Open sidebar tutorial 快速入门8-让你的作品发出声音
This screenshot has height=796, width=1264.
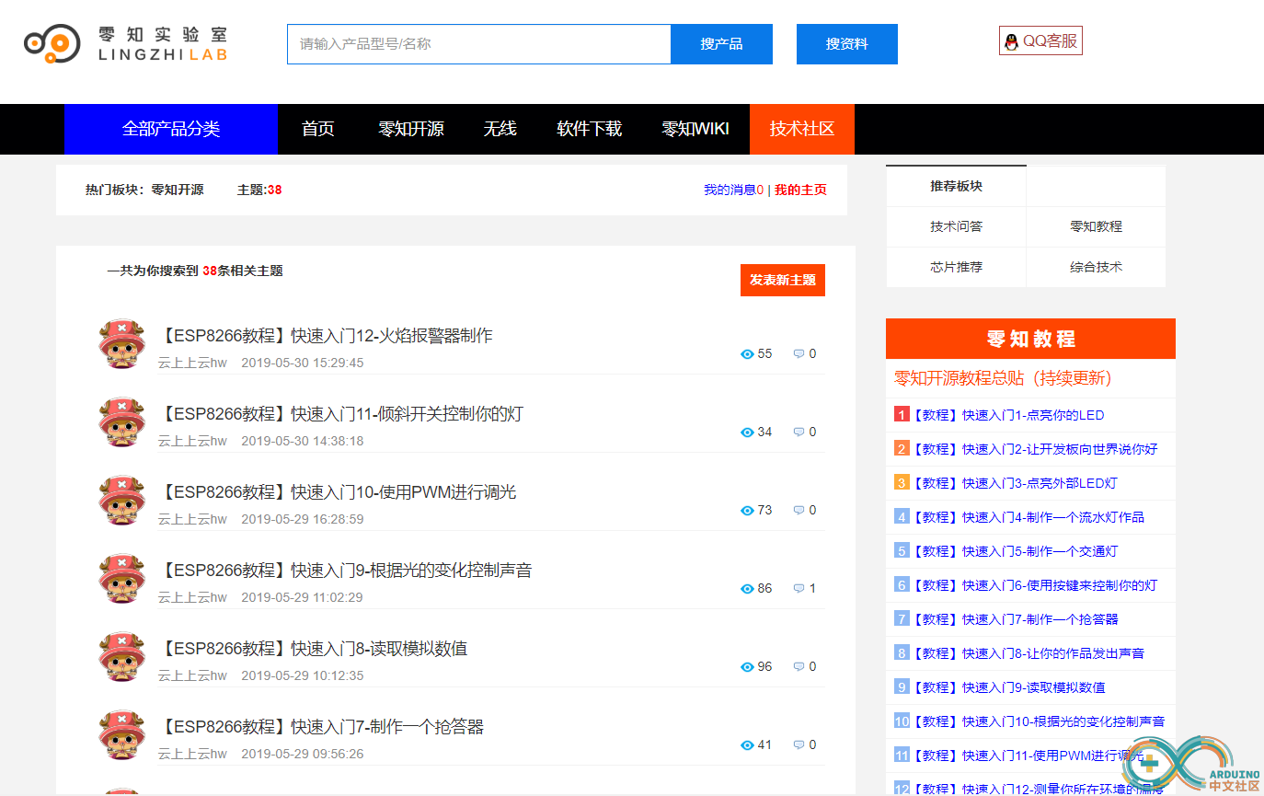click(x=1028, y=653)
